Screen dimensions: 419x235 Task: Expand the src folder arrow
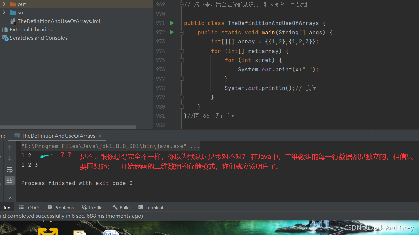[x=4, y=12]
